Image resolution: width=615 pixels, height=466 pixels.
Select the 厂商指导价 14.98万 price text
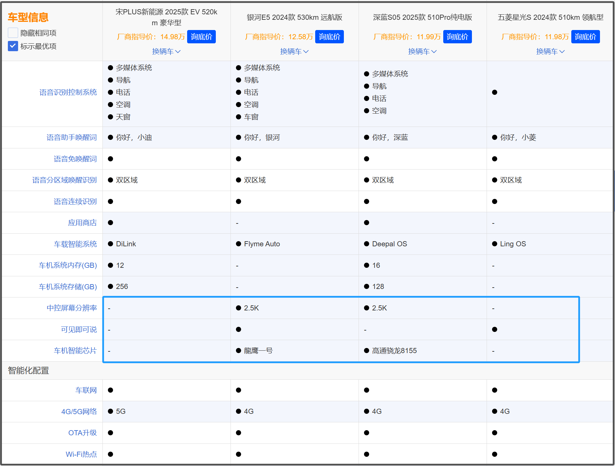click(x=151, y=37)
